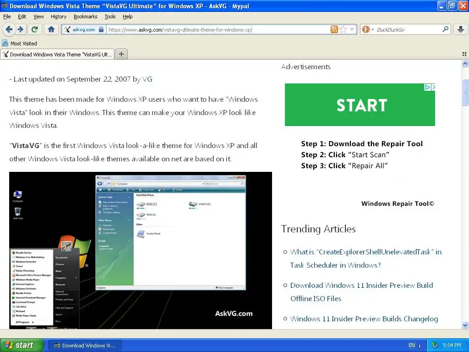This screenshot has height=352, width=469.
Task: Click the 'Advertisements' label
Action: [305, 67]
